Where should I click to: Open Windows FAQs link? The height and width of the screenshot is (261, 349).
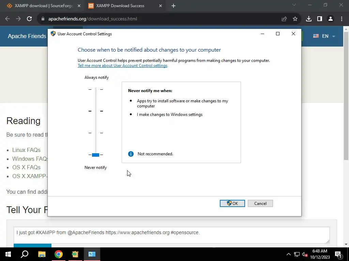(30, 159)
